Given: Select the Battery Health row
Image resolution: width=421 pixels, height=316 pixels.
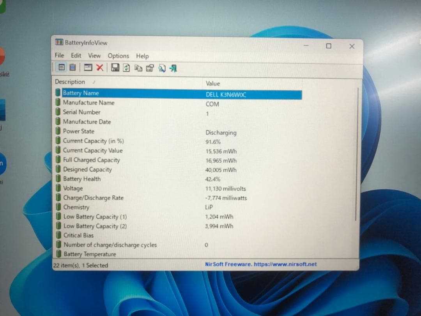Looking at the screenshot, I should [x=82, y=179].
